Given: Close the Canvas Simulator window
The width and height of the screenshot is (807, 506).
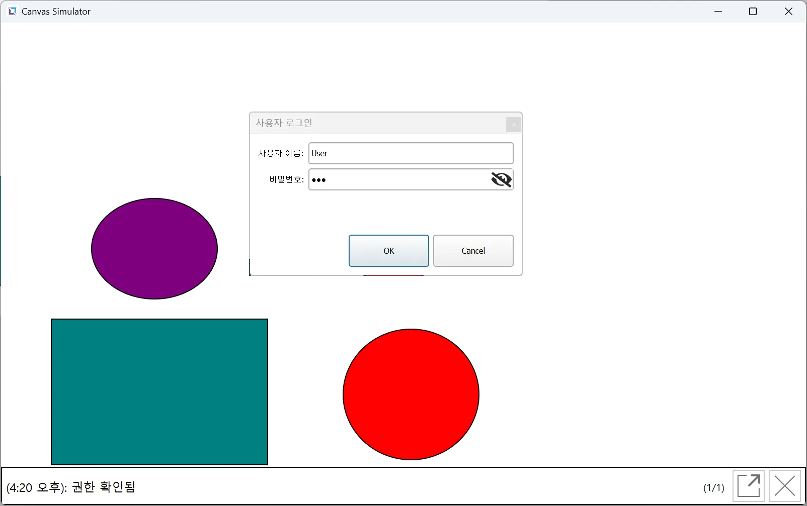Looking at the screenshot, I should [x=788, y=11].
